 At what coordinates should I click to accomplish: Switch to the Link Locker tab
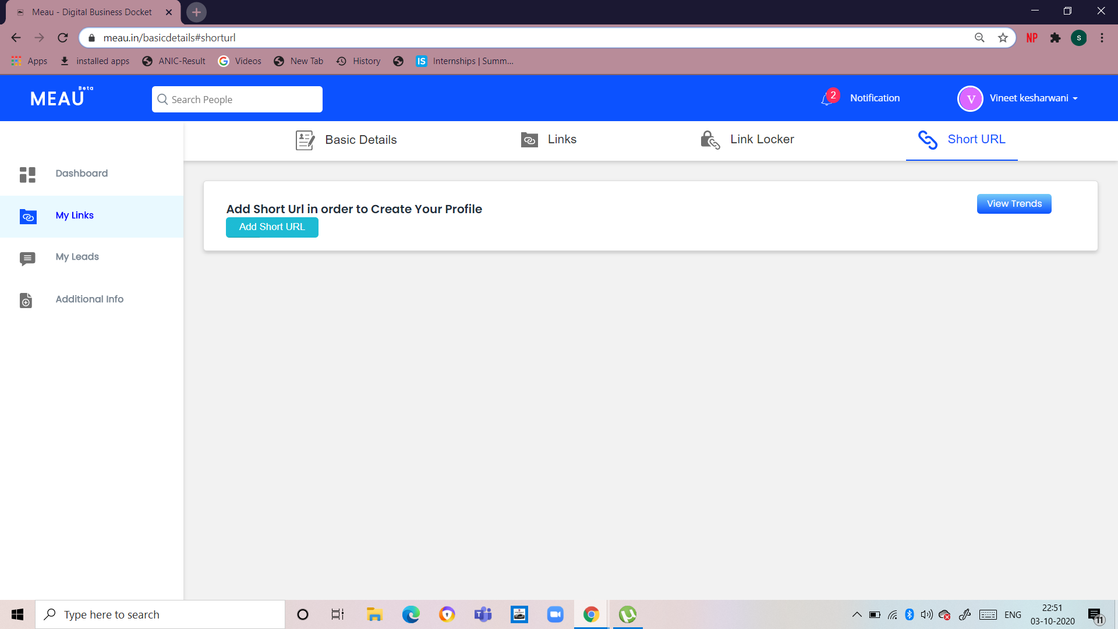click(x=747, y=140)
